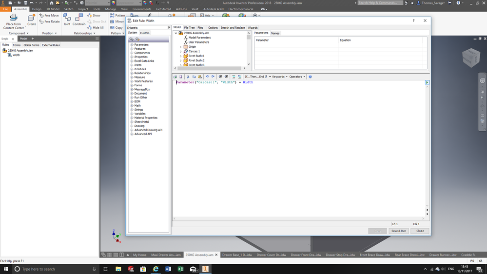
Task: Collapse 250KG Assembly.iam node in dialog tree
Action: point(176,33)
